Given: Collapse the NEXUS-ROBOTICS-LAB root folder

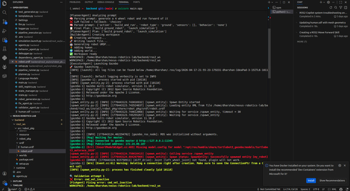Looking at the screenshot, I should tap(37, 116).
